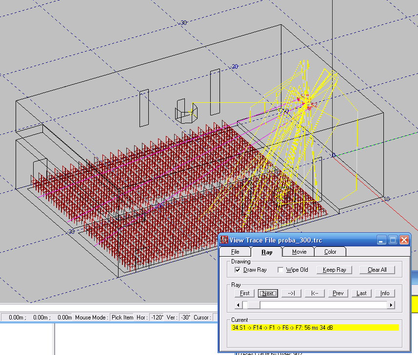Click the EASE icon in trace window title
Image resolution: width=418 pixels, height=355 pixels.
point(224,240)
